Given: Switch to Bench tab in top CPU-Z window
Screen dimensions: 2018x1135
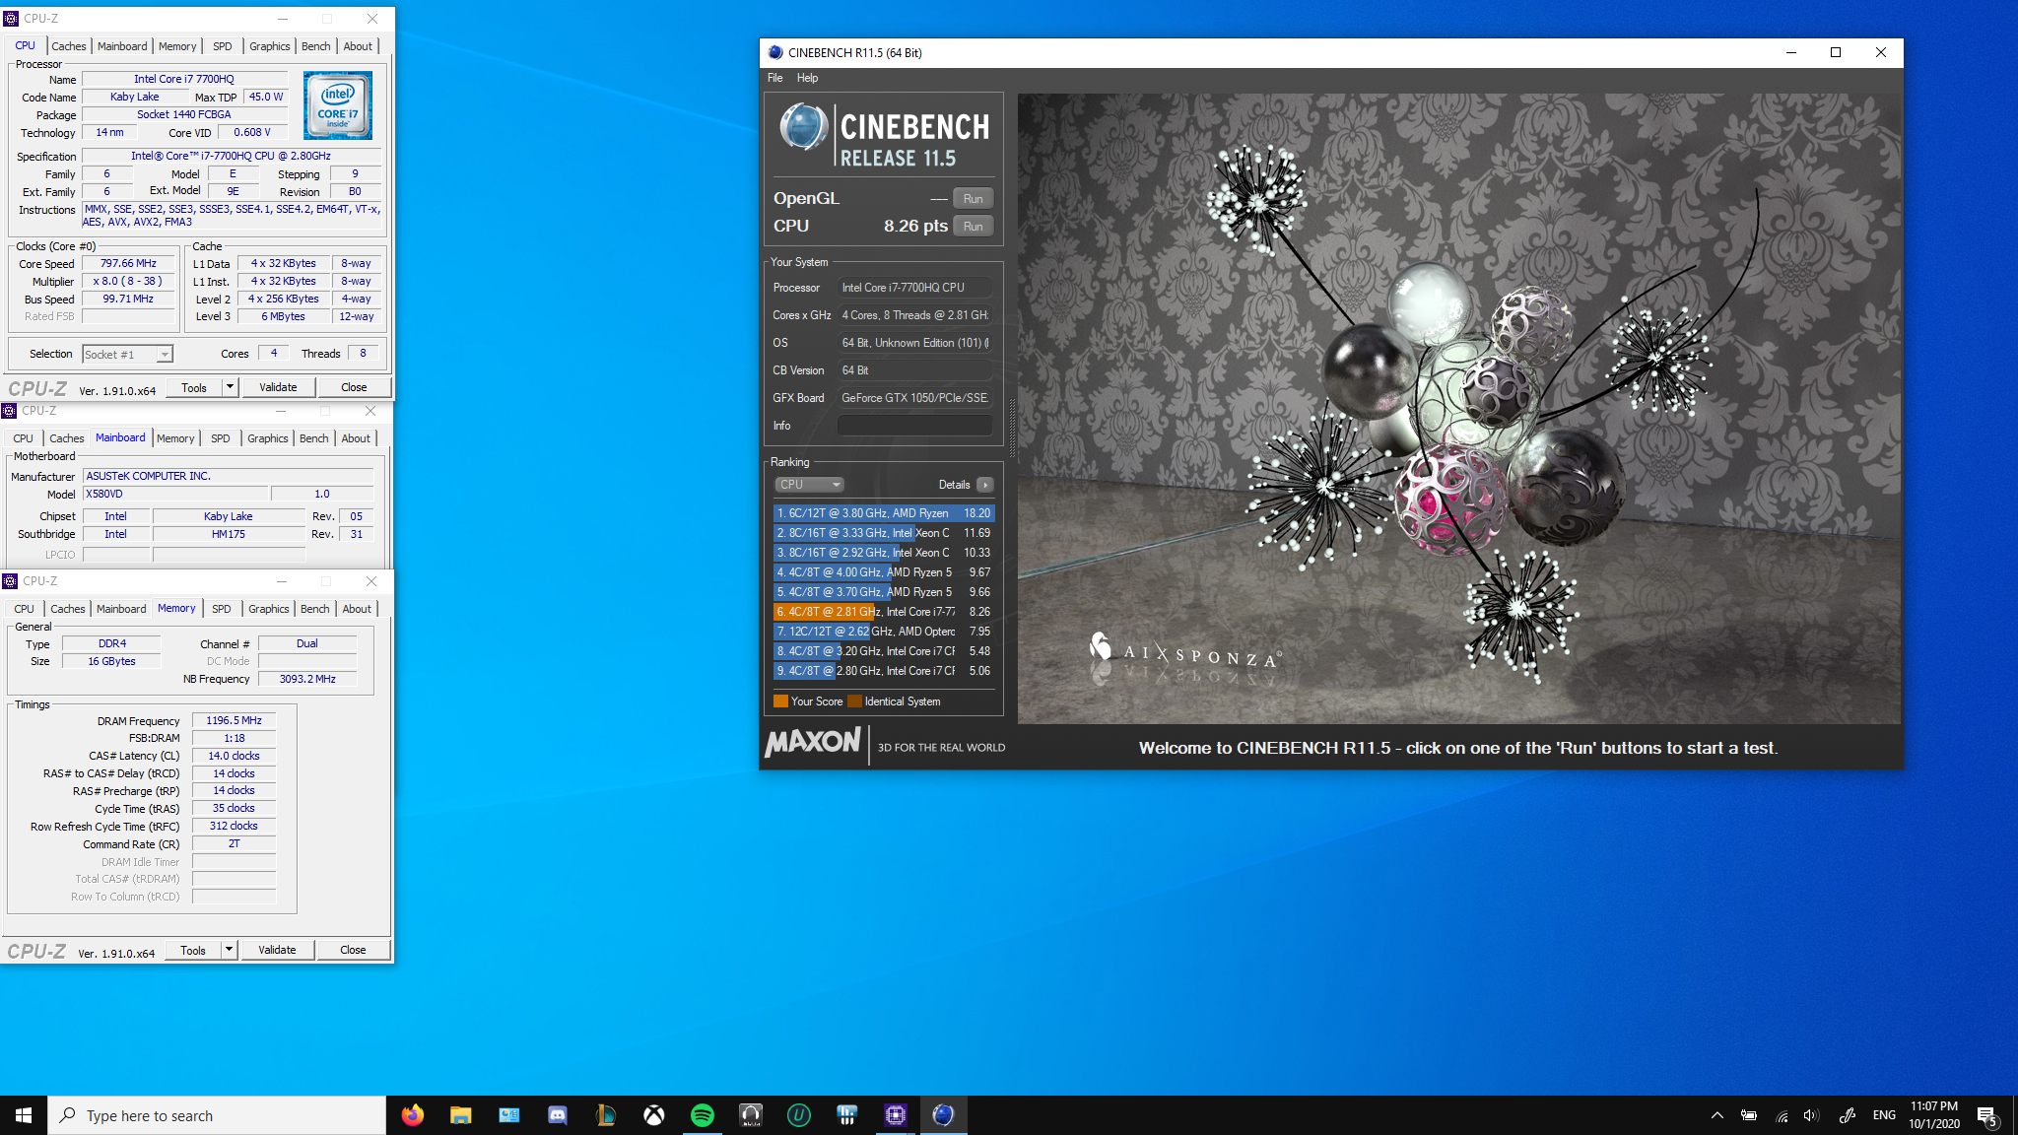Looking at the screenshot, I should coord(315,46).
